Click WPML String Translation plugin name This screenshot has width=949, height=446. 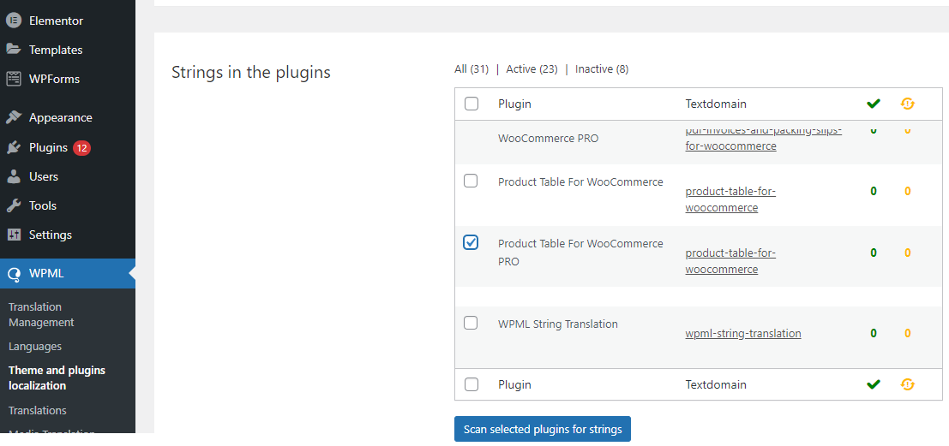pos(558,324)
